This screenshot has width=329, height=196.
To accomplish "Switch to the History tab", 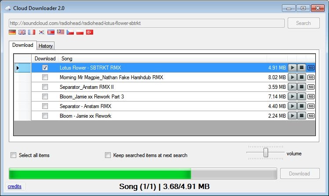I will pos(46,46).
